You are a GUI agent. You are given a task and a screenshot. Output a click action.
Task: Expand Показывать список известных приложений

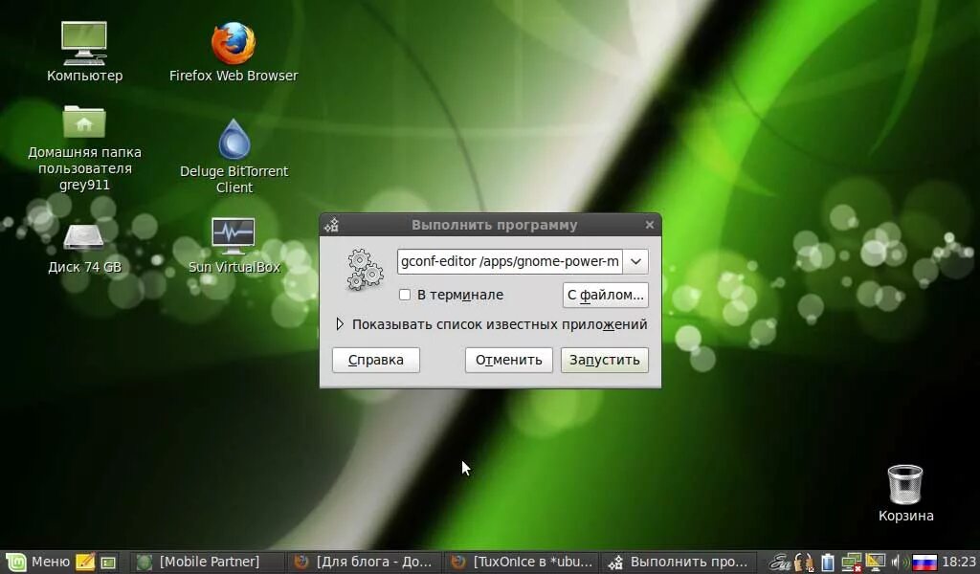pyautogui.click(x=491, y=324)
